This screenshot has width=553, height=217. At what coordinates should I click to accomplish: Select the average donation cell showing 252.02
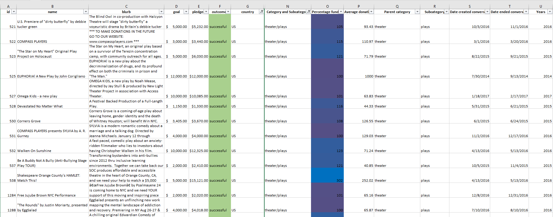tap(359, 175)
